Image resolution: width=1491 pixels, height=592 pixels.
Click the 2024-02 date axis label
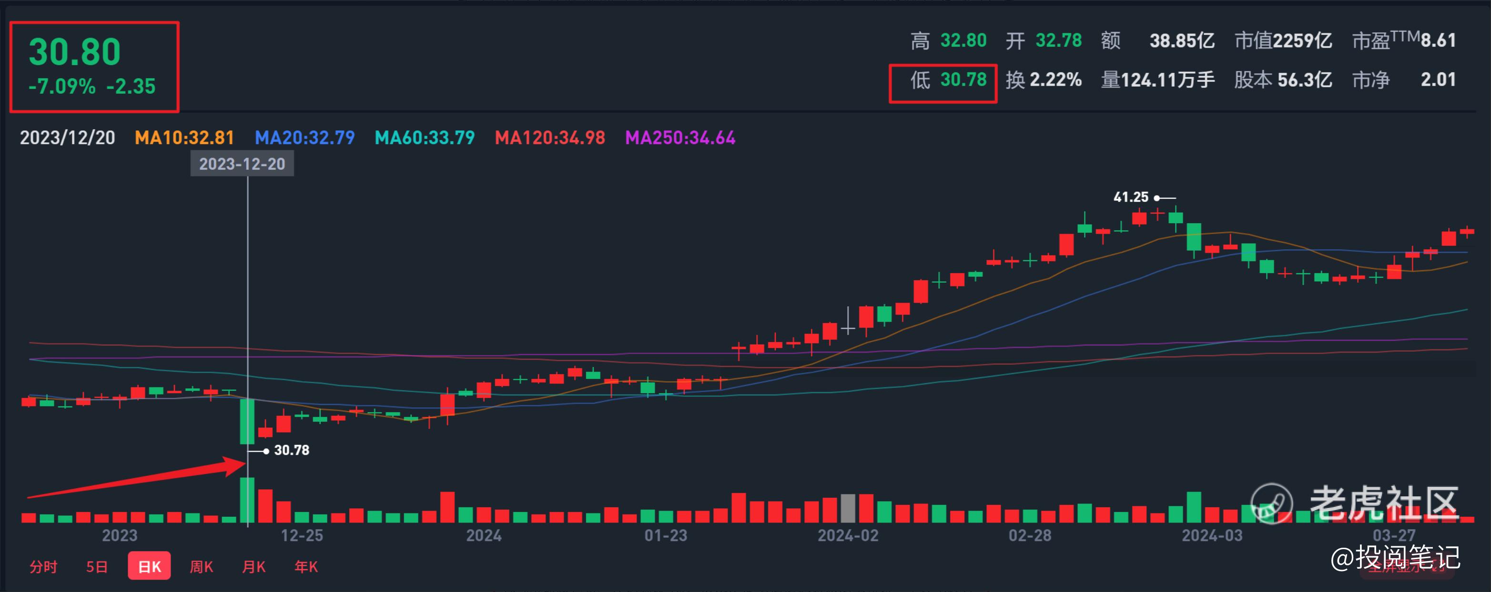click(848, 536)
